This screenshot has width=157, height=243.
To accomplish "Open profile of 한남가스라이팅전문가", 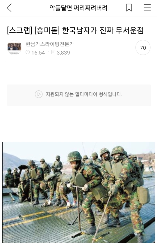I will pos(50,44).
